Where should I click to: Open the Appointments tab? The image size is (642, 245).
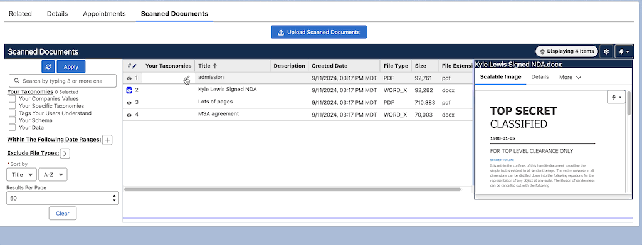(104, 14)
